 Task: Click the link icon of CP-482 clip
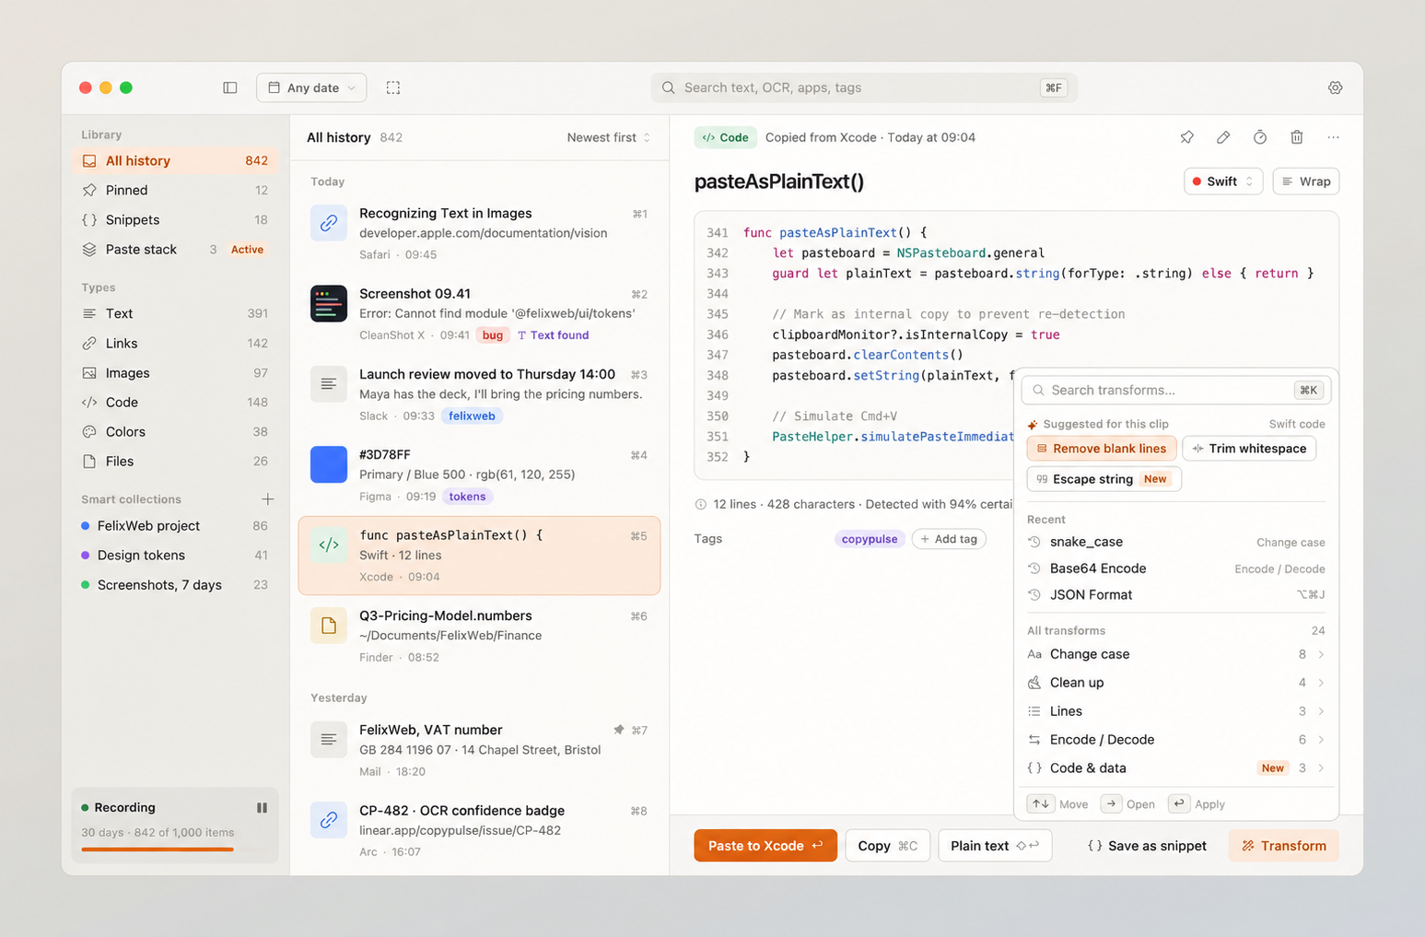[x=329, y=820]
